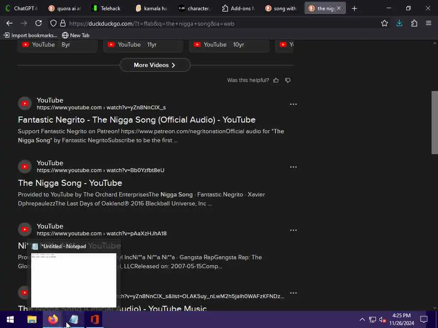Bookmark this page with the star icon

point(385,23)
